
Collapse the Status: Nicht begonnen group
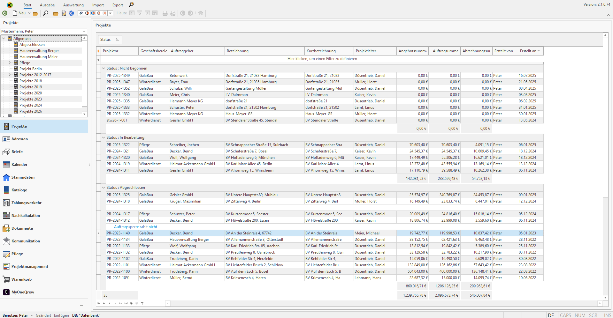tap(103, 68)
